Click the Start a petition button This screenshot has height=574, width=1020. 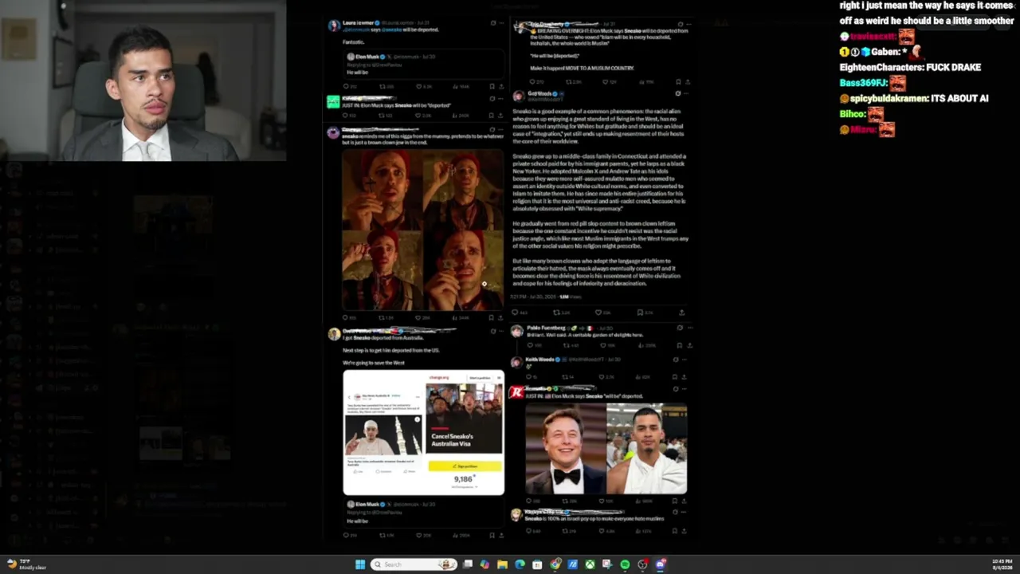(x=480, y=377)
